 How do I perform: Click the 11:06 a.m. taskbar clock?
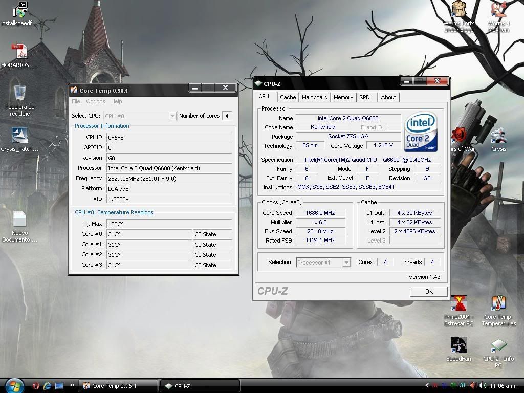[503, 386]
